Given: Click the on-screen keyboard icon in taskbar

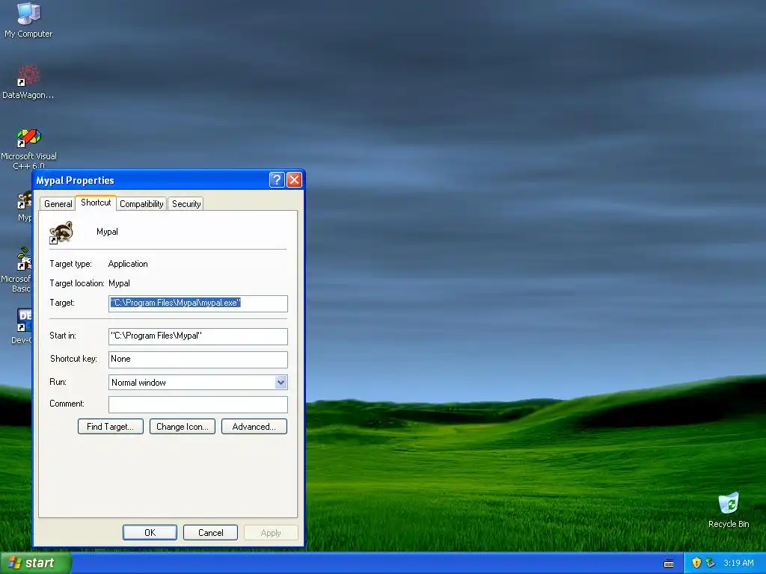Looking at the screenshot, I should (669, 564).
